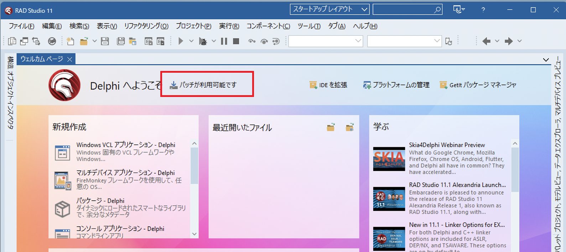This screenshot has width=566, height=252.
Task: Open the タブ(A) menu
Action: (337, 26)
